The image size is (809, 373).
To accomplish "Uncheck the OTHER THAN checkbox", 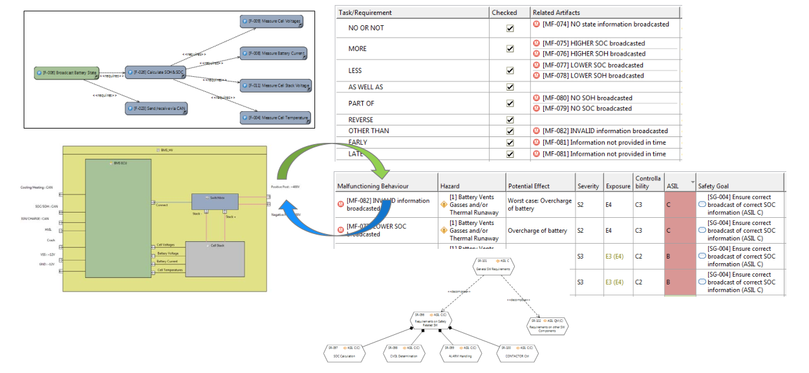I will pos(510,131).
